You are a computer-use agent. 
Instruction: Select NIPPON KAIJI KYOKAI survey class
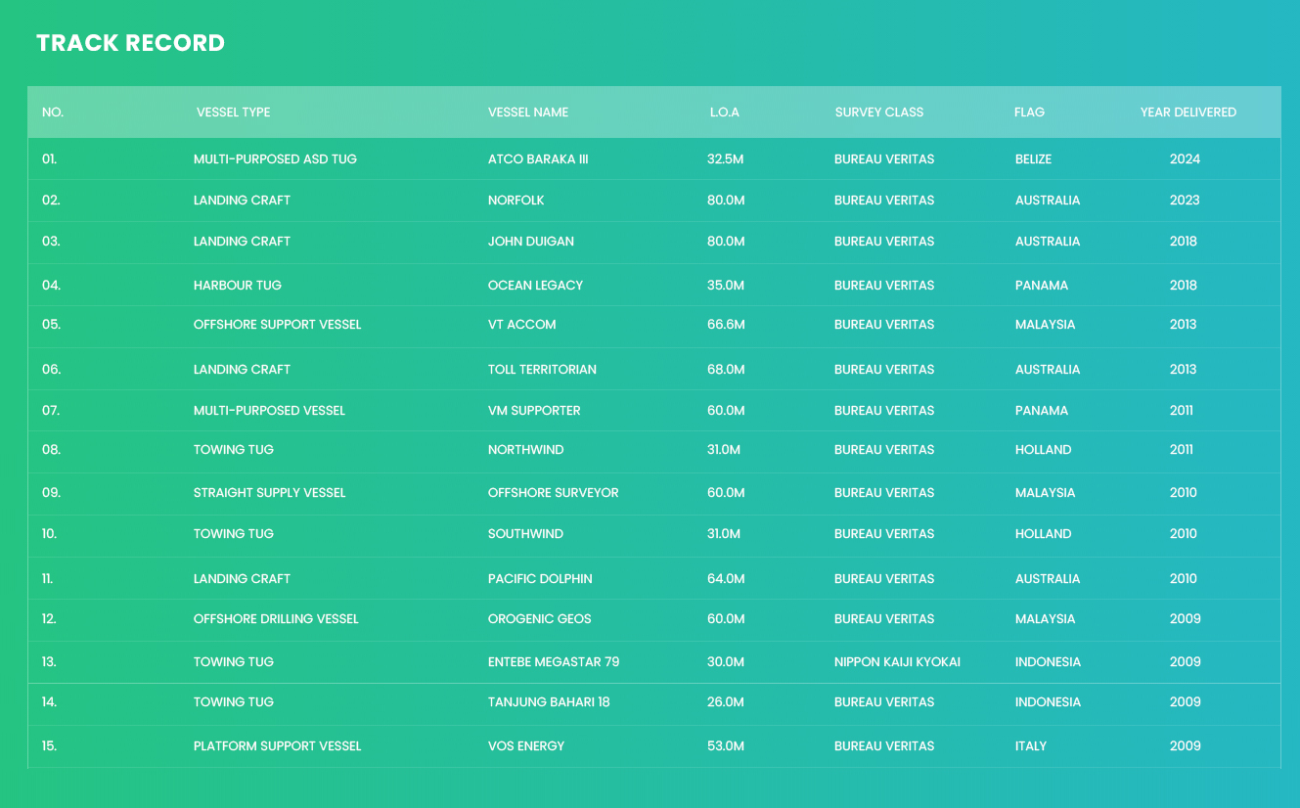pyautogui.click(x=897, y=662)
